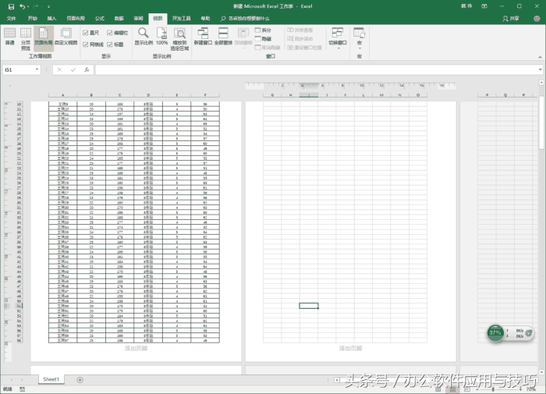Click the vertical scrollbar up arrow
The height and width of the screenshot is (394, 546).
click(x=541, y=83)
